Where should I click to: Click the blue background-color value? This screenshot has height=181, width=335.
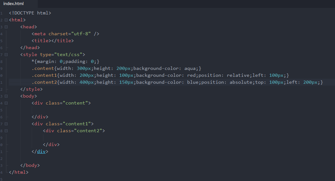(193, 82)
